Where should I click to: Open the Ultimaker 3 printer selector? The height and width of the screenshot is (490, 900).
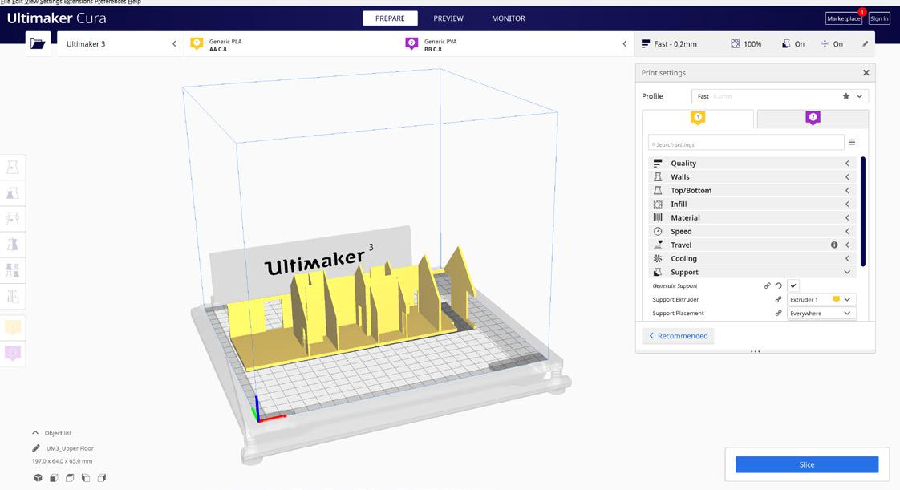(x=120, y=43)
